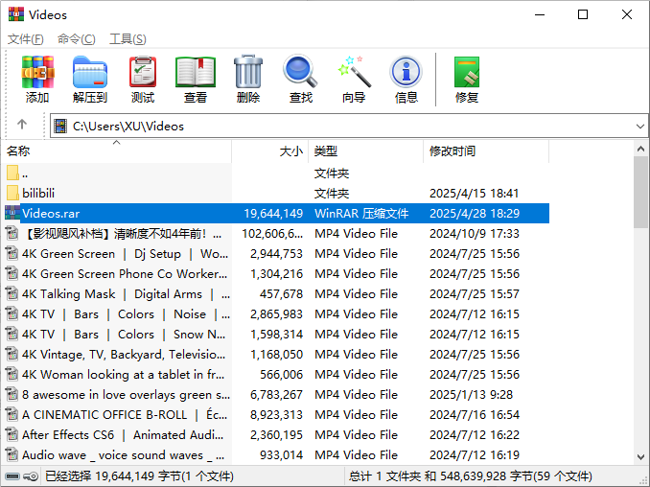Select the Videos.rar file row
650x487 pixels.
click(275, 213)
